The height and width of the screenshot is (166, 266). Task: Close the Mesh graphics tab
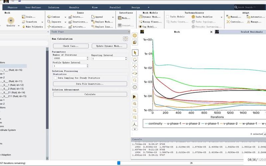pyautogui.click(x=211, y=32)
